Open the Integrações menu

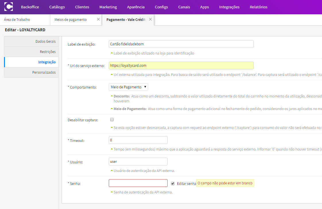point(229,7)
